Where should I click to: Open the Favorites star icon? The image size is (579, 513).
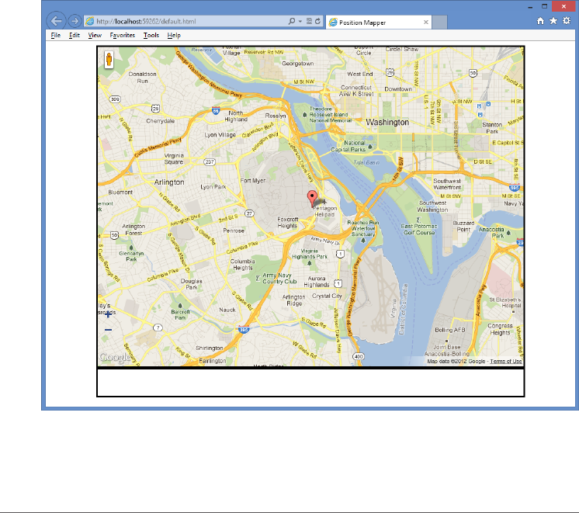(553, 21)
